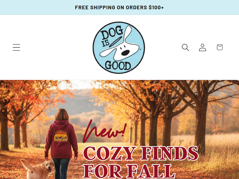View the shopping cart bag icon
The width and height of the screenshot is (239, 179).
pyautogui.click(x=220, y=47)
